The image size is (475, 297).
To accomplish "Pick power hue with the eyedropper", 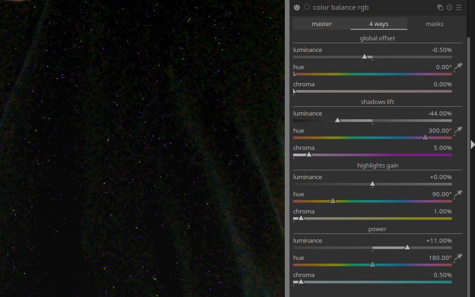I will coord(458,258).
